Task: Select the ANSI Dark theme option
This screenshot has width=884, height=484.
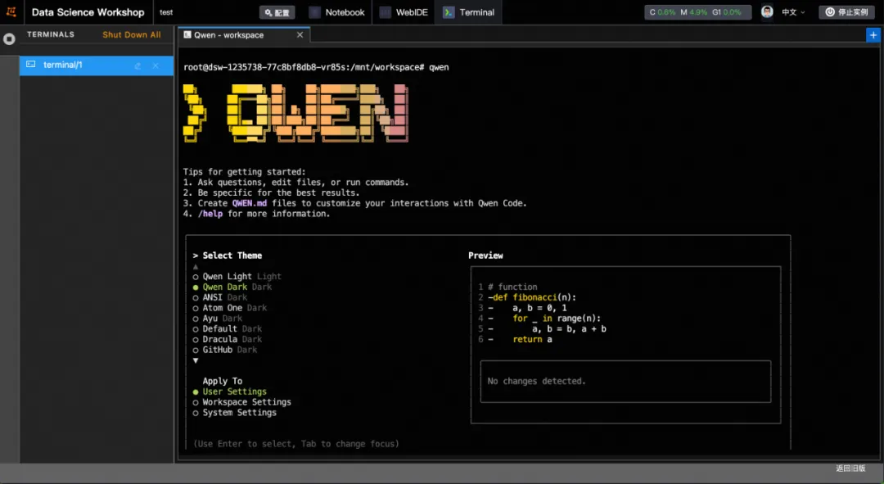Action: coord(220,297)
